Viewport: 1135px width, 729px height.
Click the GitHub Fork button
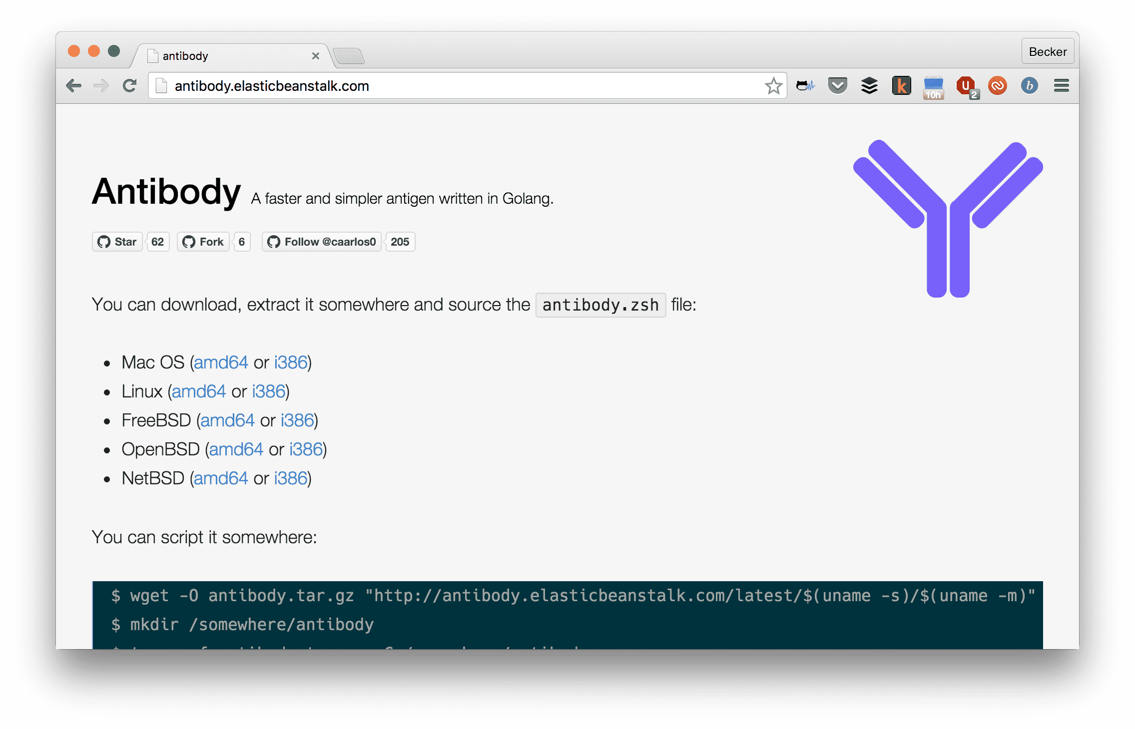(x=203, y=242)
